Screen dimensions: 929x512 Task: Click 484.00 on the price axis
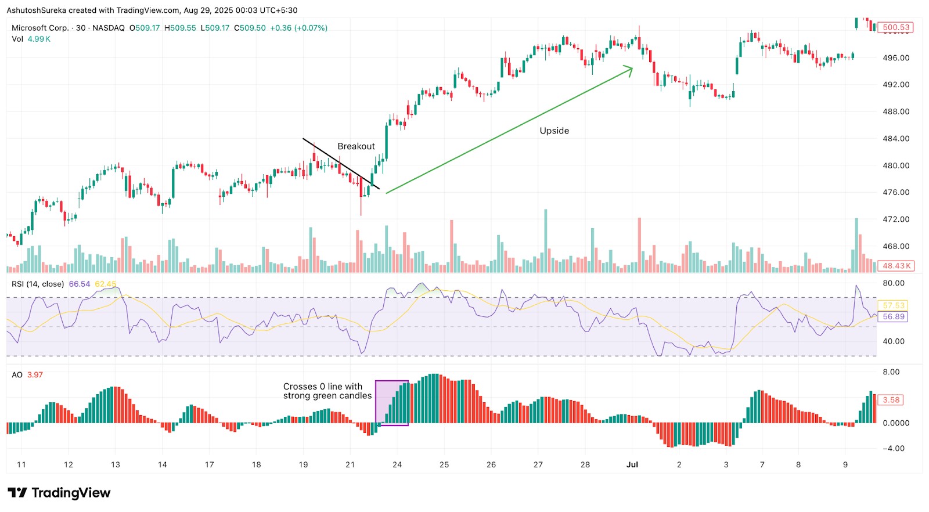pos(896,139)
